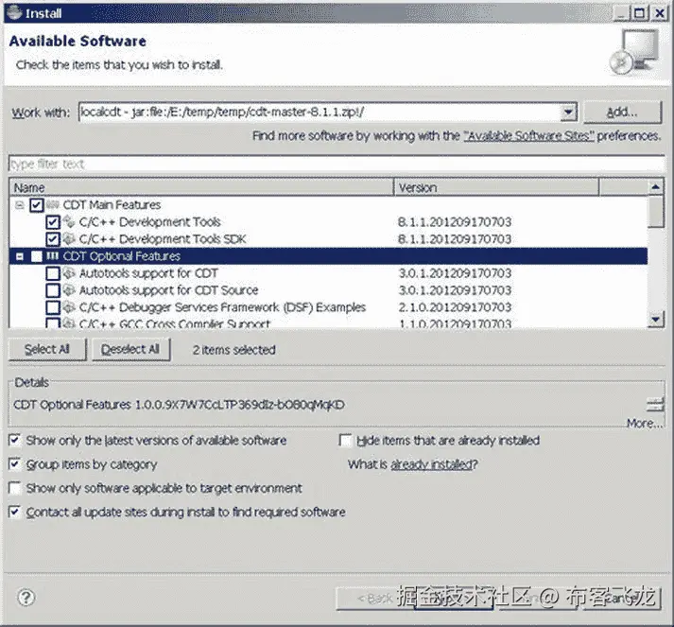674x627 pixels.
Task: Close the Install dialog window
Action: pyautogui.click(x=660, y=13)
